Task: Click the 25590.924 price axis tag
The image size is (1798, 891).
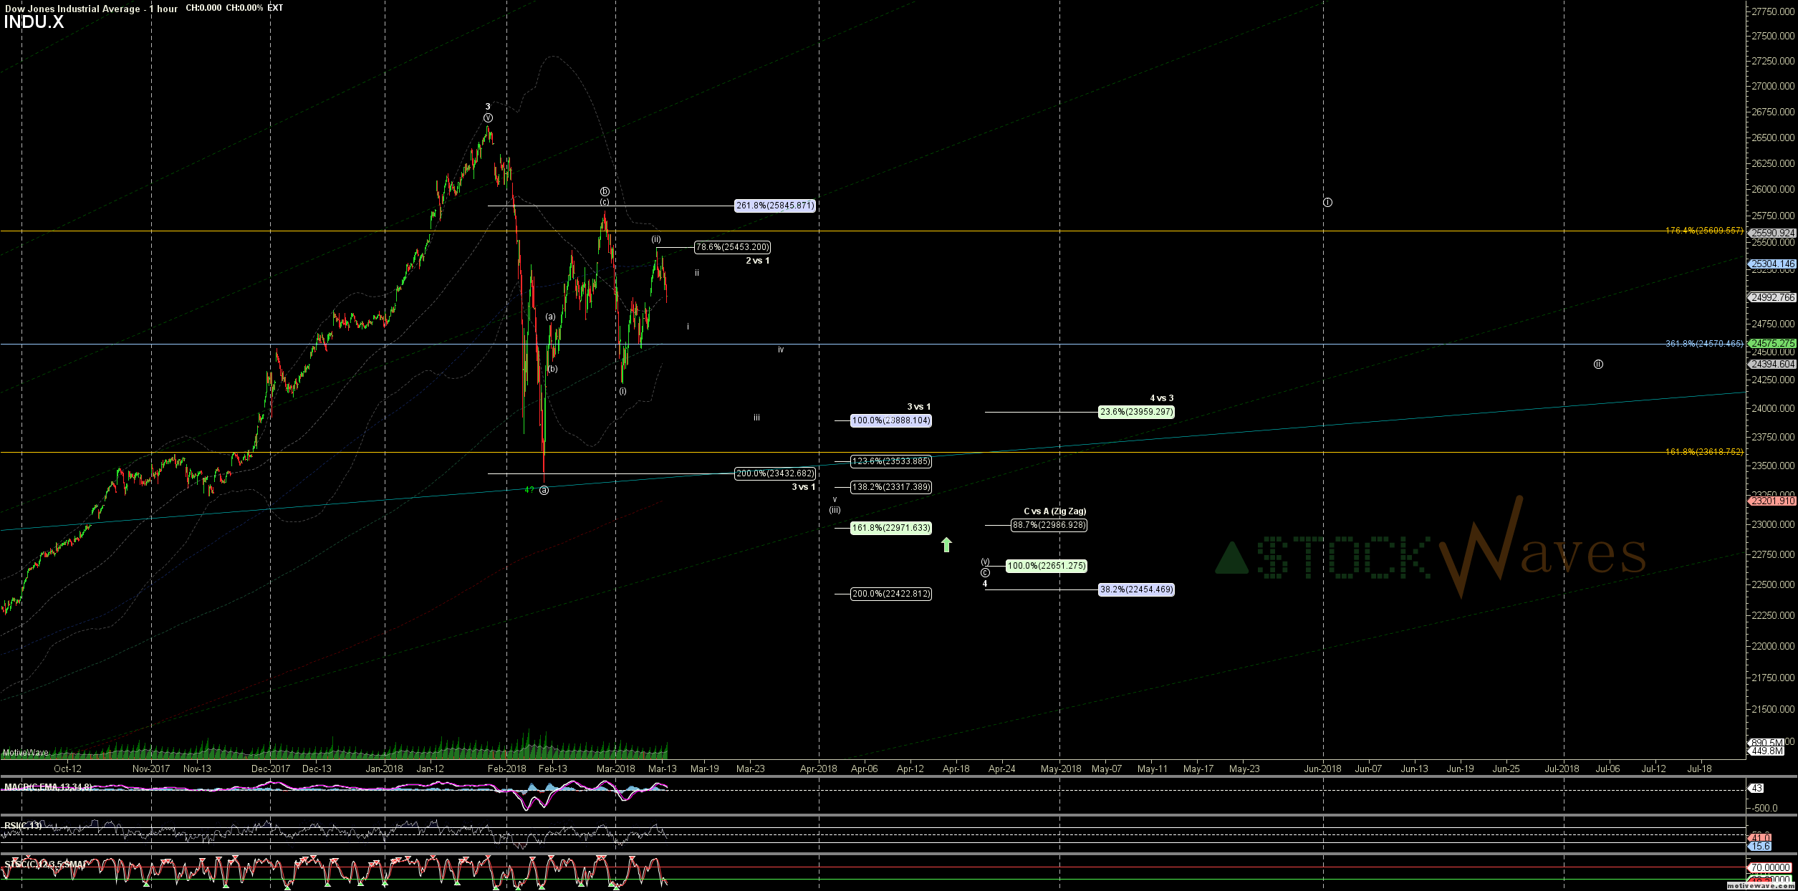Action: (x=1772, y=233)
